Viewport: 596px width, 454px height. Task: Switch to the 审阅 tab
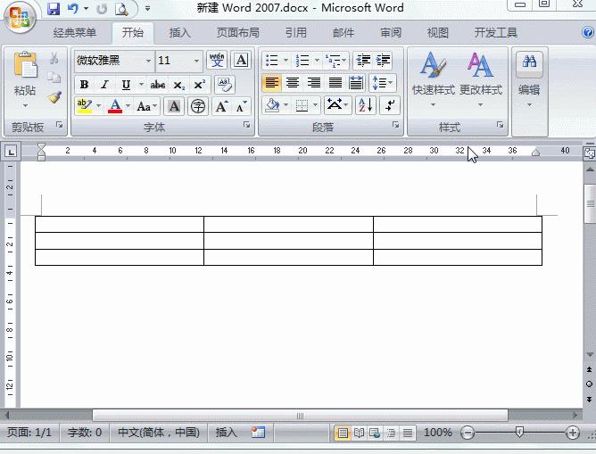tap(391, 33)
